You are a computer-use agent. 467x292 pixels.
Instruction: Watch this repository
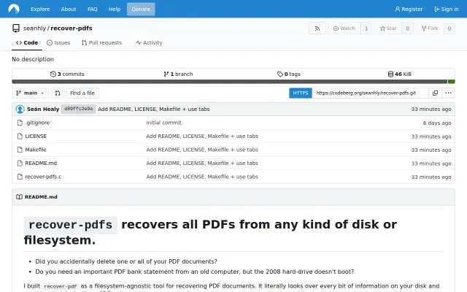[344, 28]
